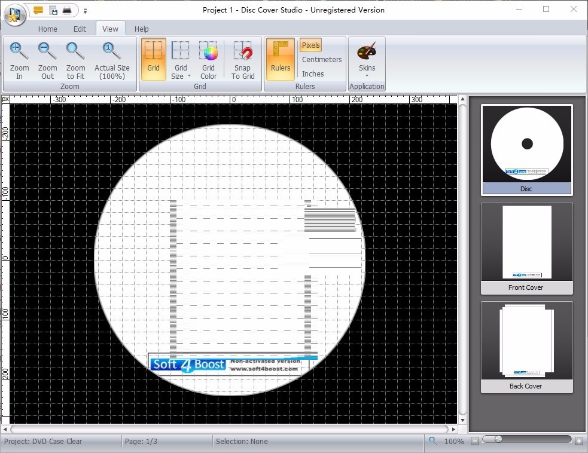Toggle Rulers visibility
Image resolution: width=588 pixels, height=453 pixels.
[279, 60]
